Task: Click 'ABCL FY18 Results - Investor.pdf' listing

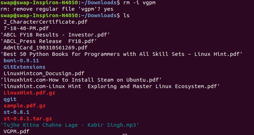Action: pyautogui.click(x=55, y=35)
